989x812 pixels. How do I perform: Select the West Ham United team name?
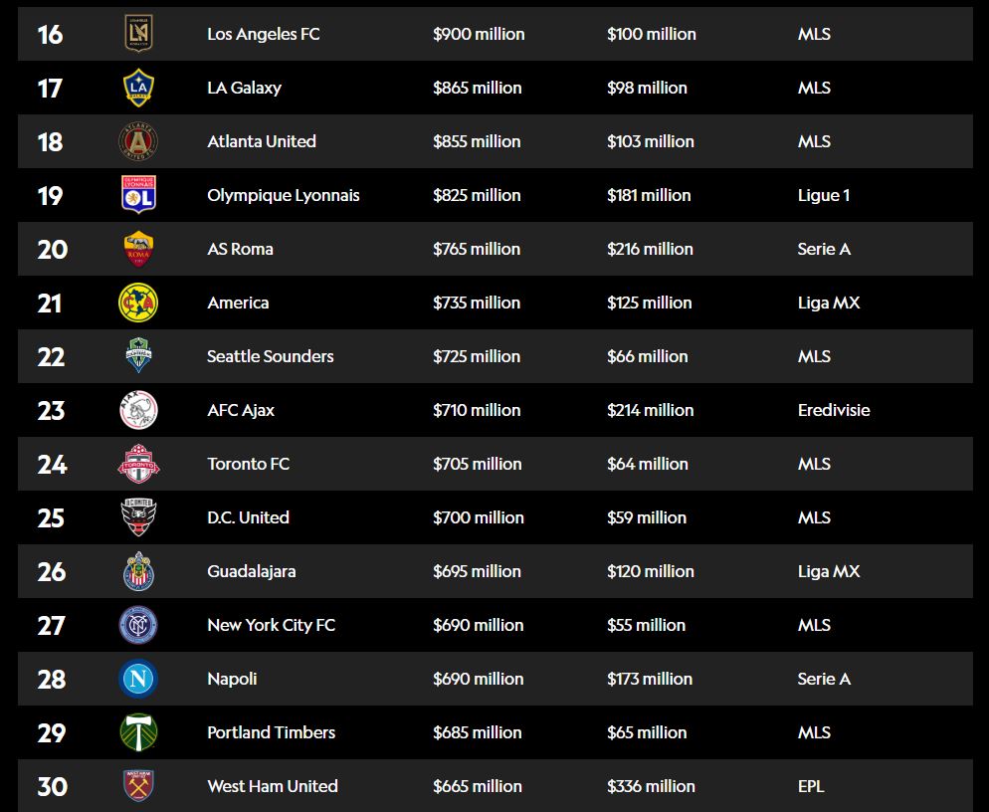pos(273,786)
